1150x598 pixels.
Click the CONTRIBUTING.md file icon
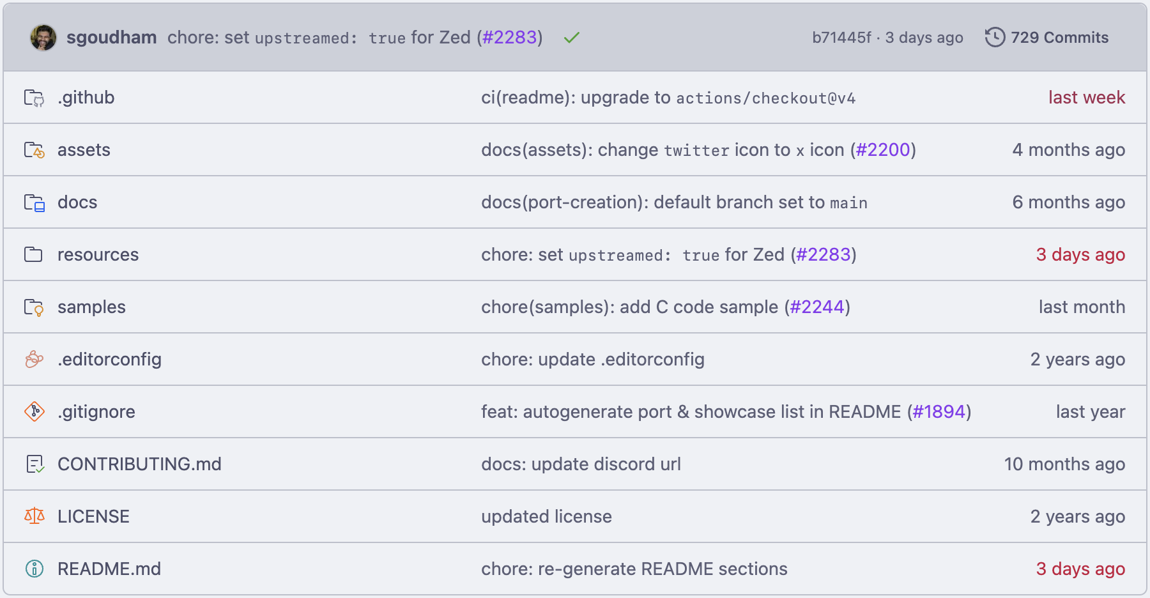(x=34, y=464)
